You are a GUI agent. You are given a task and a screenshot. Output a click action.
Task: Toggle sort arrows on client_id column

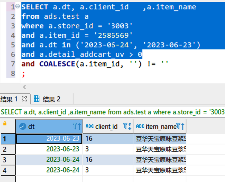click(130, 126)
